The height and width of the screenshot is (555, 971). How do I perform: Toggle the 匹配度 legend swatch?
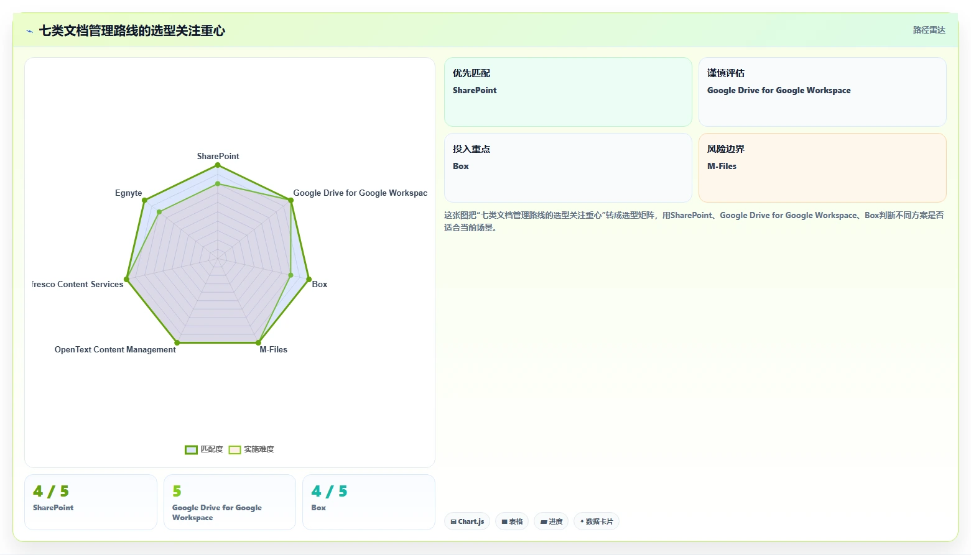191,450
